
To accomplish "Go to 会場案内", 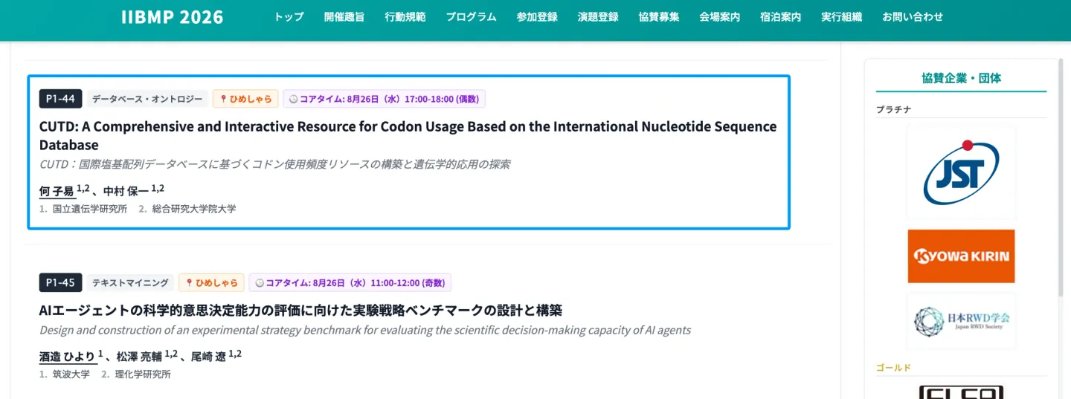I will [720, 17].
